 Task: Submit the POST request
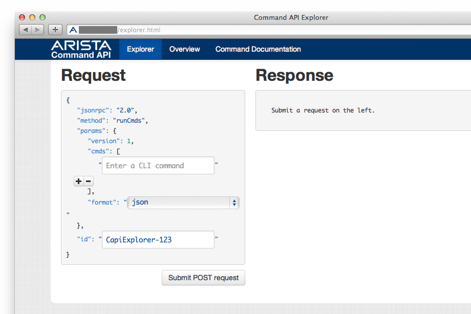[203, 278]
